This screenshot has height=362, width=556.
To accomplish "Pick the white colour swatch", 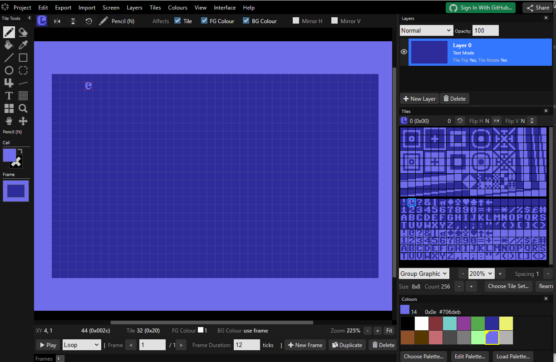I will [x=422, y=323].
